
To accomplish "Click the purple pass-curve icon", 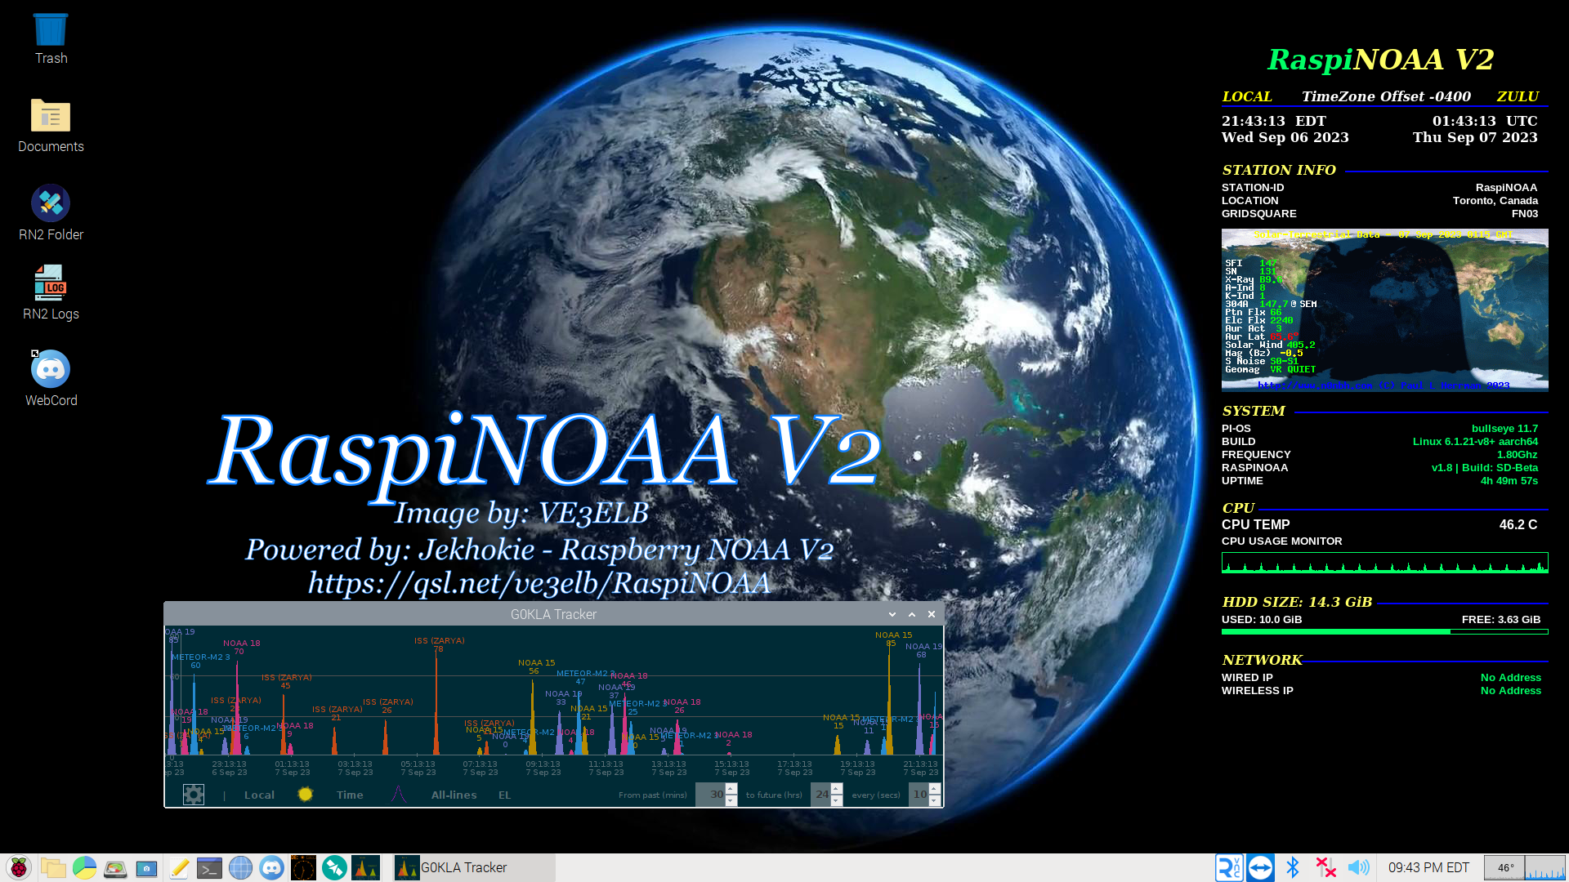I will point(398,795).
